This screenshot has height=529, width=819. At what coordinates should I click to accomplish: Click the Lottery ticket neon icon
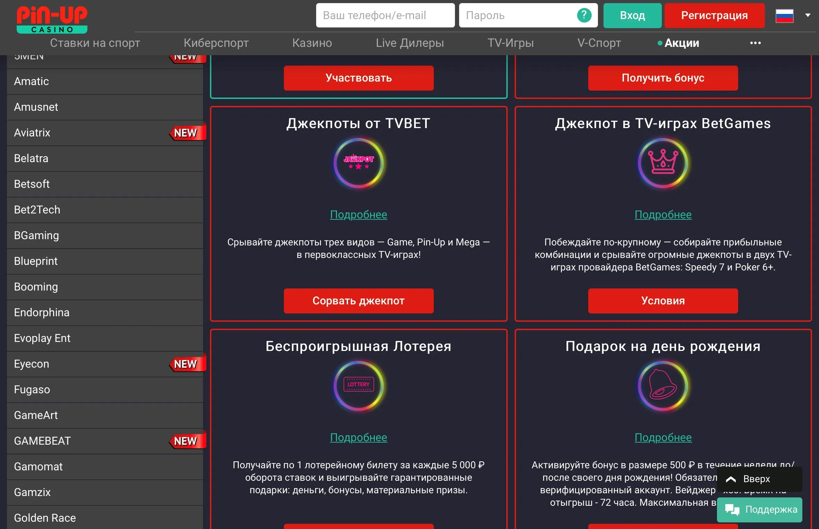[x=358, y=386]
